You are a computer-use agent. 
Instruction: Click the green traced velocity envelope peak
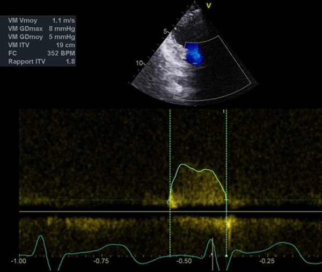point(182,164)
